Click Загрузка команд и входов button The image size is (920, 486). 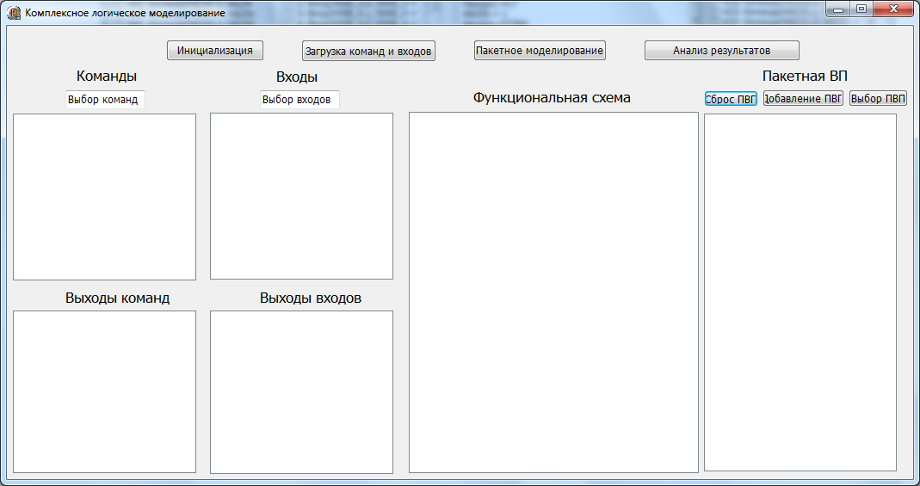point(368,51)
